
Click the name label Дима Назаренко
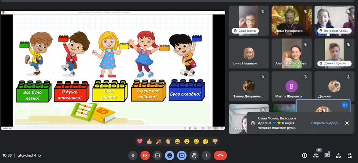(289, 30)
